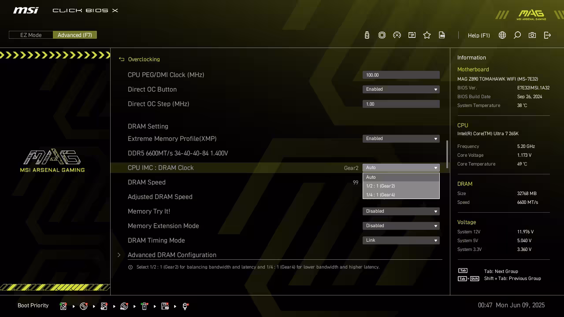
Task: Select the Memory Try It! label
Action: pos(149,211)
